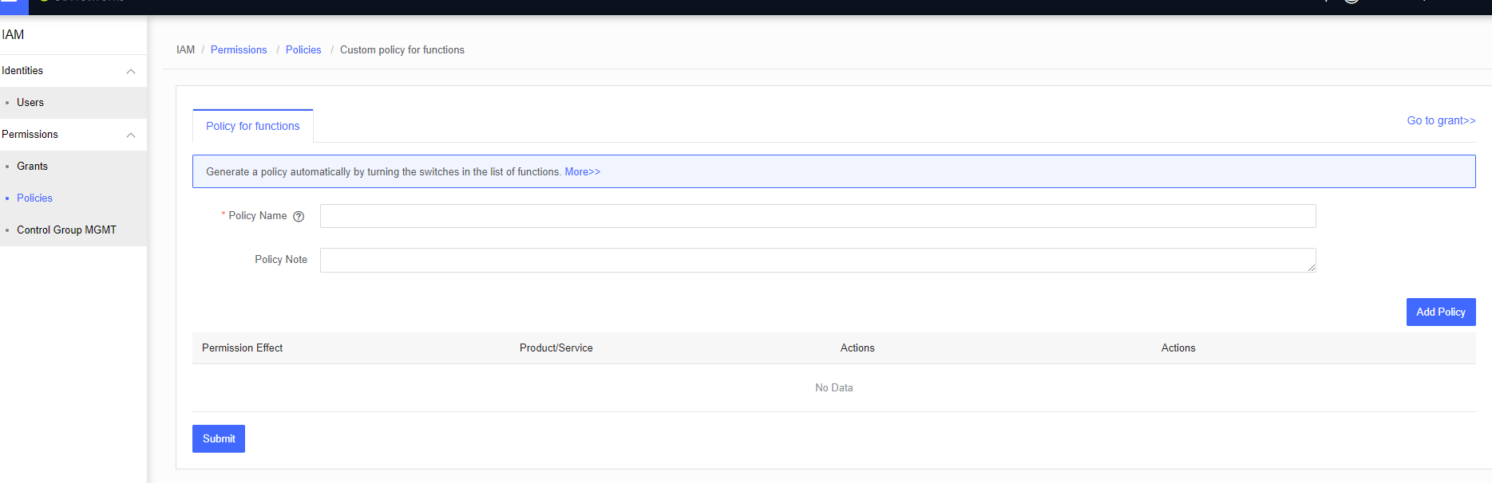The width and height of the screenshot is (1492, 483).
Task: Click the Policies breadcrumb link
Action: coord(303,49)
